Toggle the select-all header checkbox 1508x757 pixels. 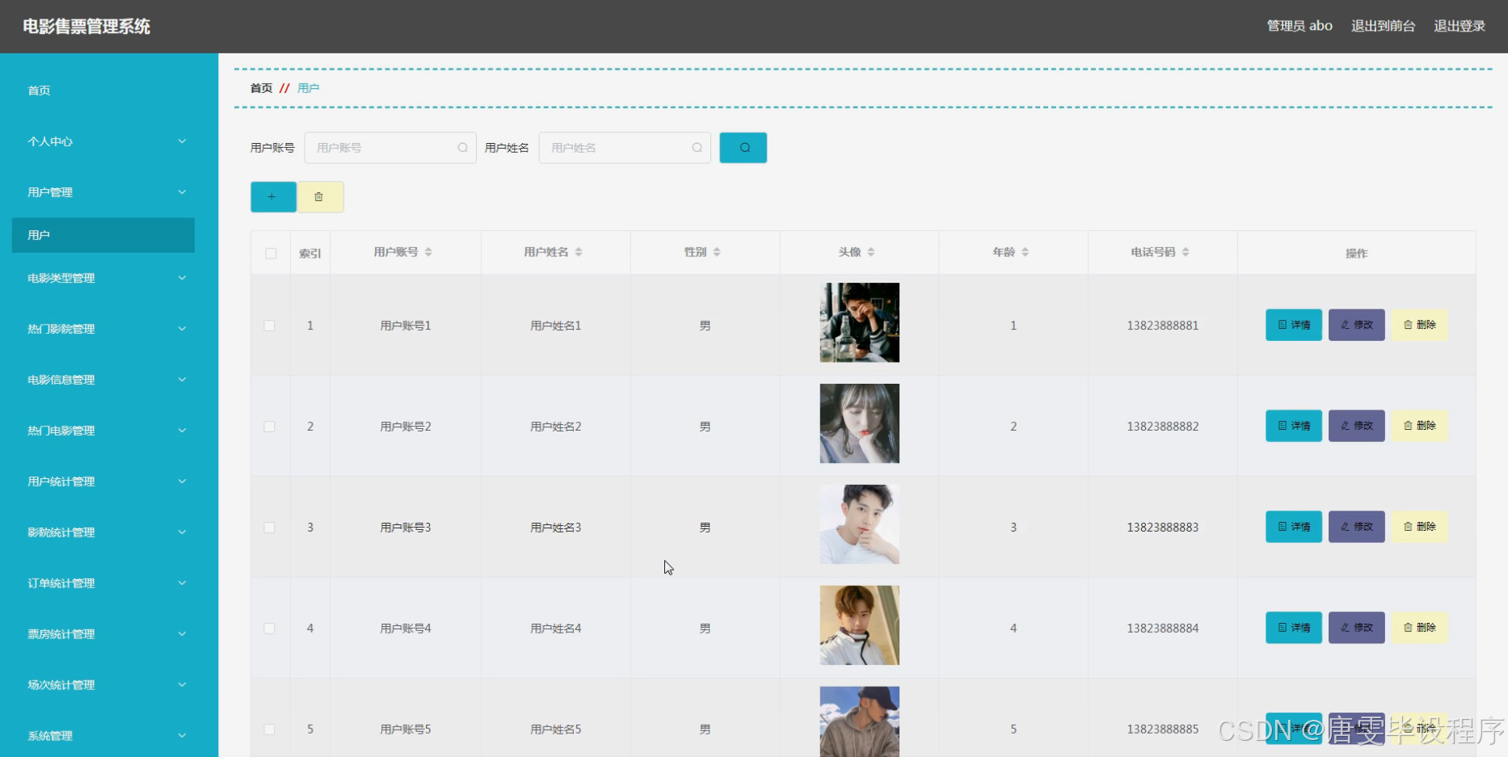(x=271, y=254)
